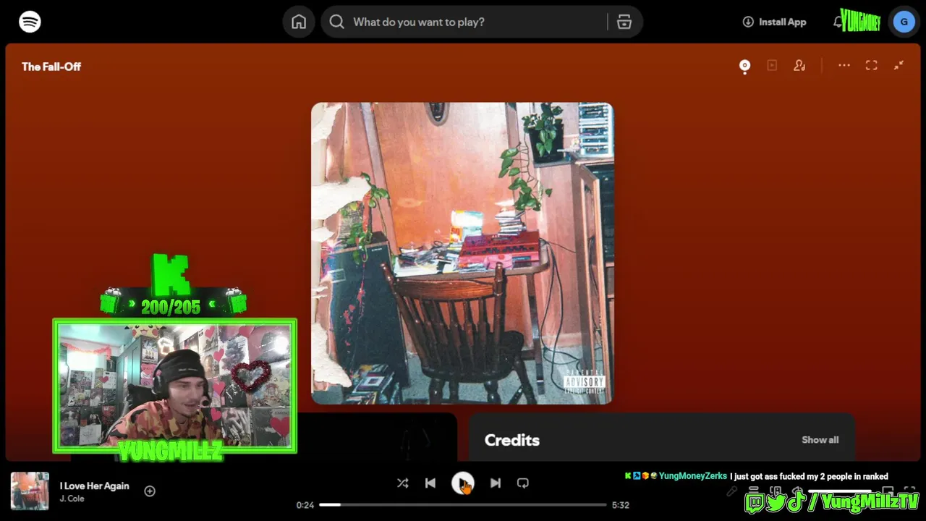926x521 pixels.
Task: Open the J. Cole artist link
Action: pos(72,499)
